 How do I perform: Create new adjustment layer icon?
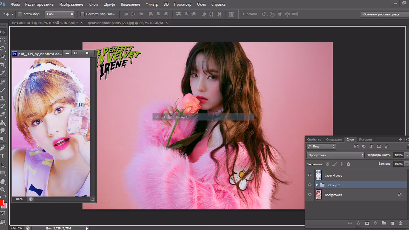375,223
